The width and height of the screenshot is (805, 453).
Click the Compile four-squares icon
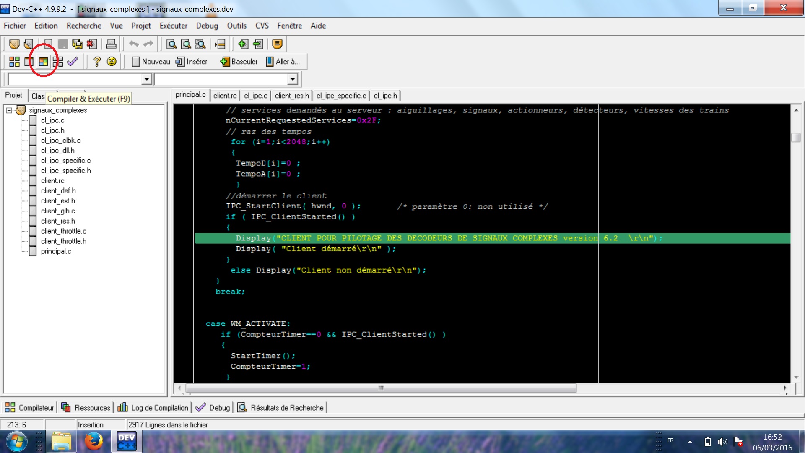coord(14,62)
